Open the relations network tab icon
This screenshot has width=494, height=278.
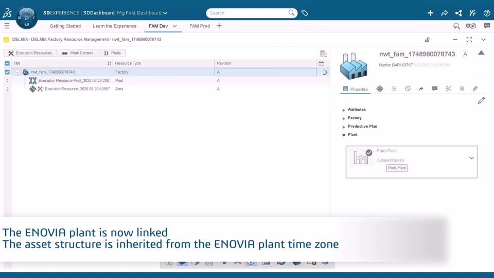(448, 89)
